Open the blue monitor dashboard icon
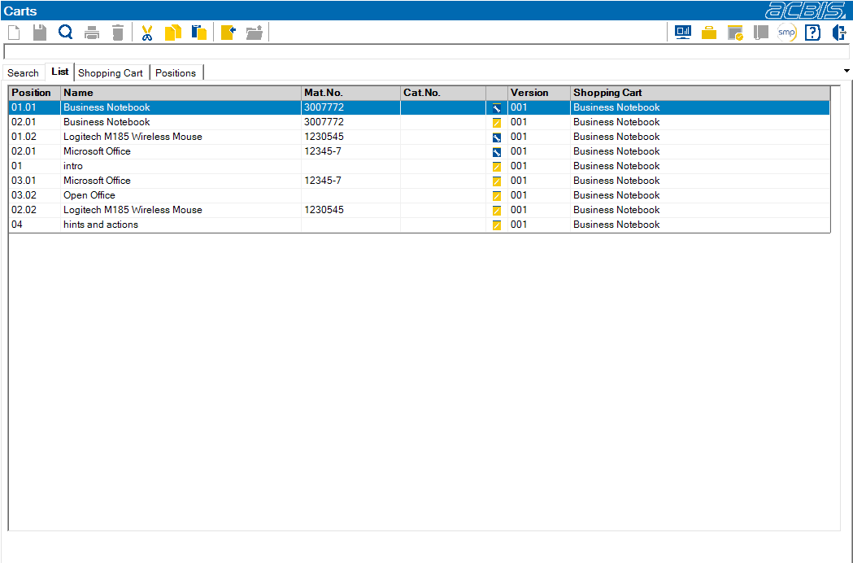 pyautogui.click(x=683, y=33)
